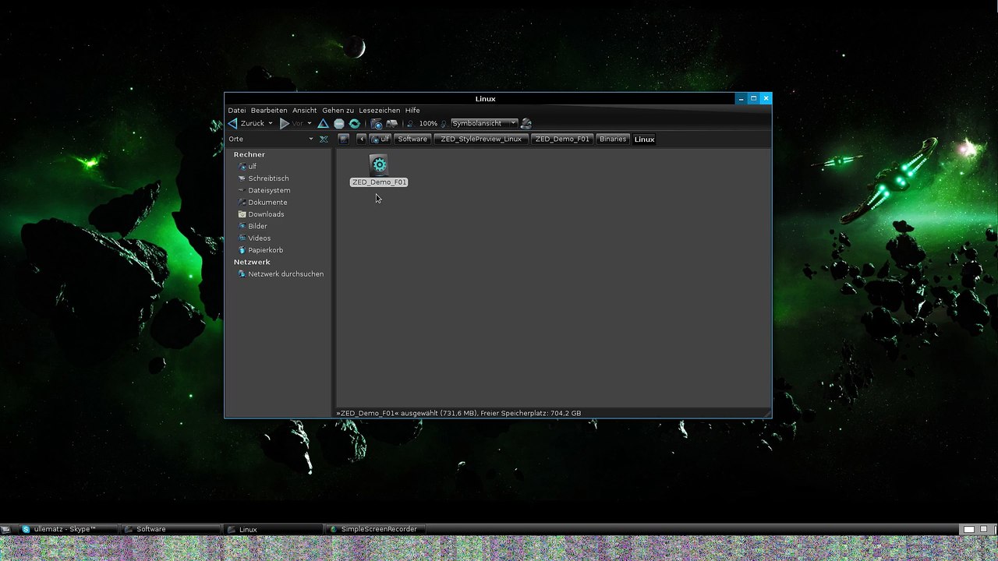Image resolution: width=998 pixels, height=561 pixels.
Task: Switch to SimpleScreenRecorder in the taskbar
Action: point(378,529)
